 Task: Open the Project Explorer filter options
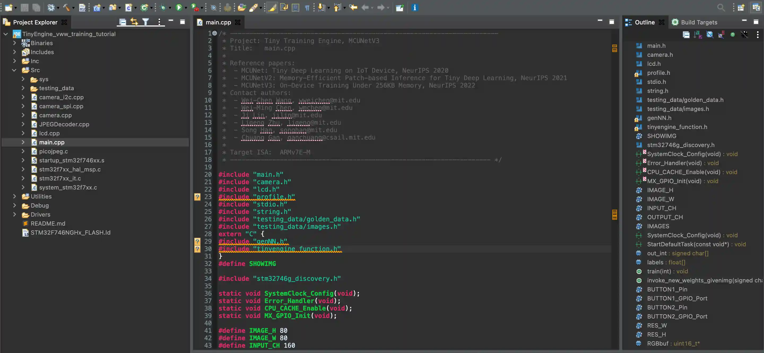[x=146, y=22]
